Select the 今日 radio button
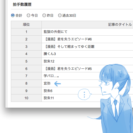 [28, 15]
